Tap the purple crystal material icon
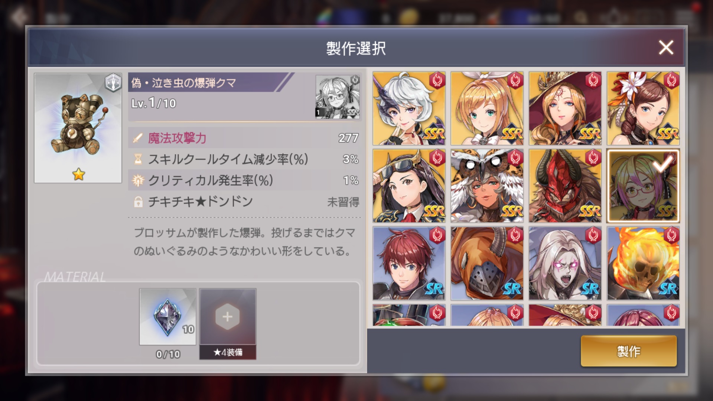 point(167,317)
